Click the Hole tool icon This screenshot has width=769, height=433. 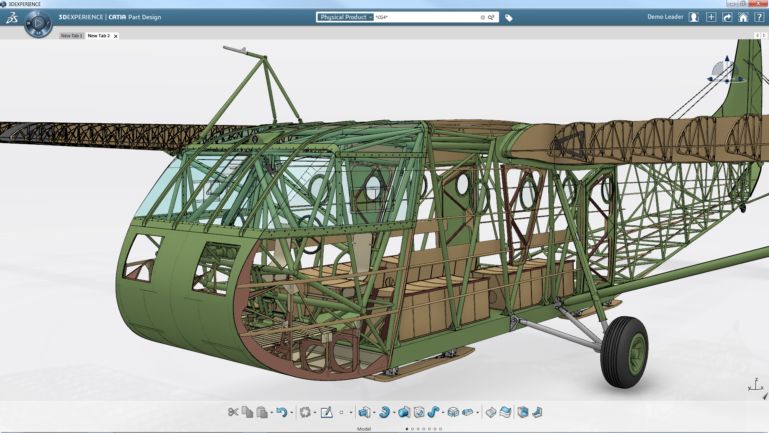pyautogui.click(x=419, y=412)
